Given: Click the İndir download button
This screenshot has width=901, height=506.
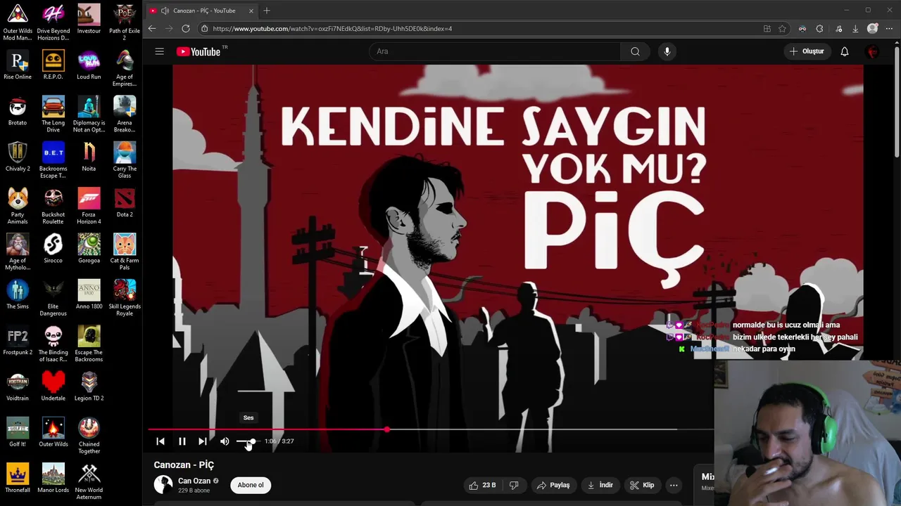Looking at the screenshot, I should coord(600,485).
